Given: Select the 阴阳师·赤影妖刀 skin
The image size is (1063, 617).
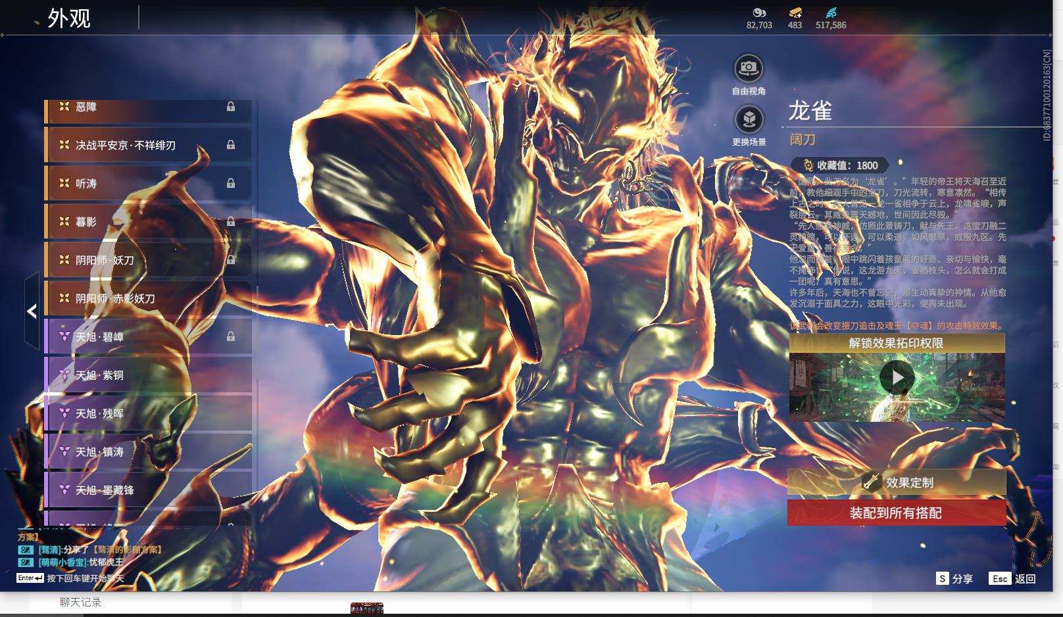Looking at the screenshot, I should pos(148,298).
